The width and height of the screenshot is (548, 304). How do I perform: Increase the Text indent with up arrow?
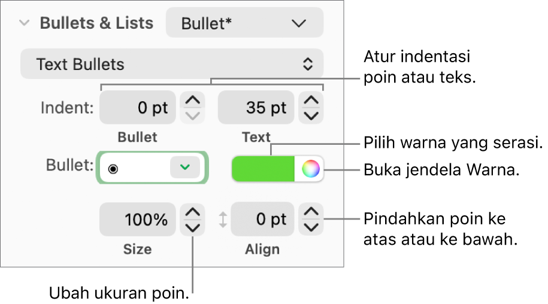311,101
